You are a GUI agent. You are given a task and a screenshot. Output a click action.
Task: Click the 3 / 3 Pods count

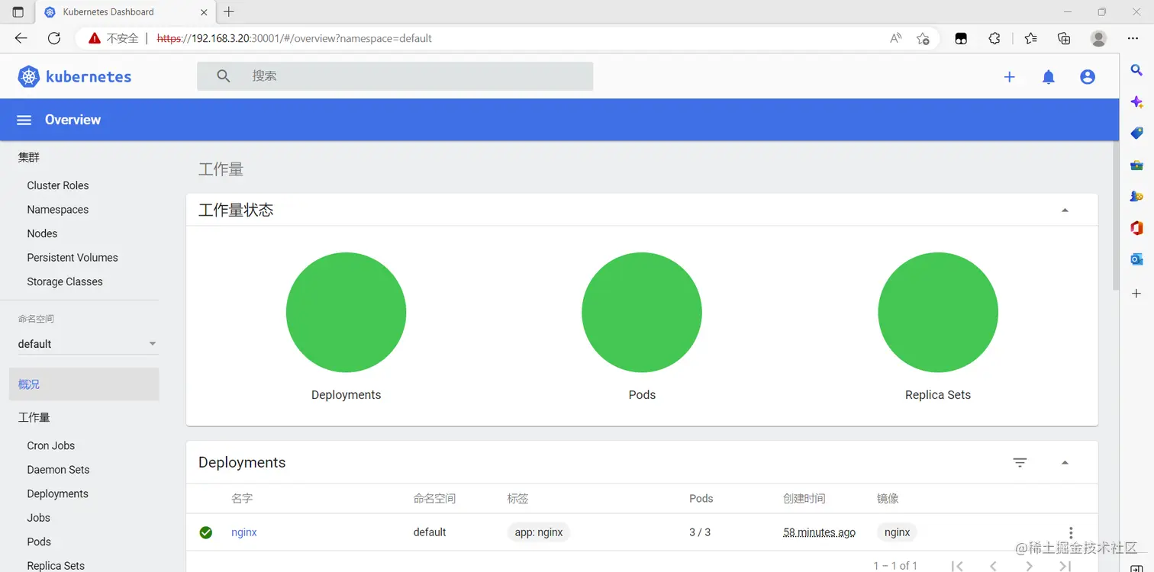tap(700, 532)
